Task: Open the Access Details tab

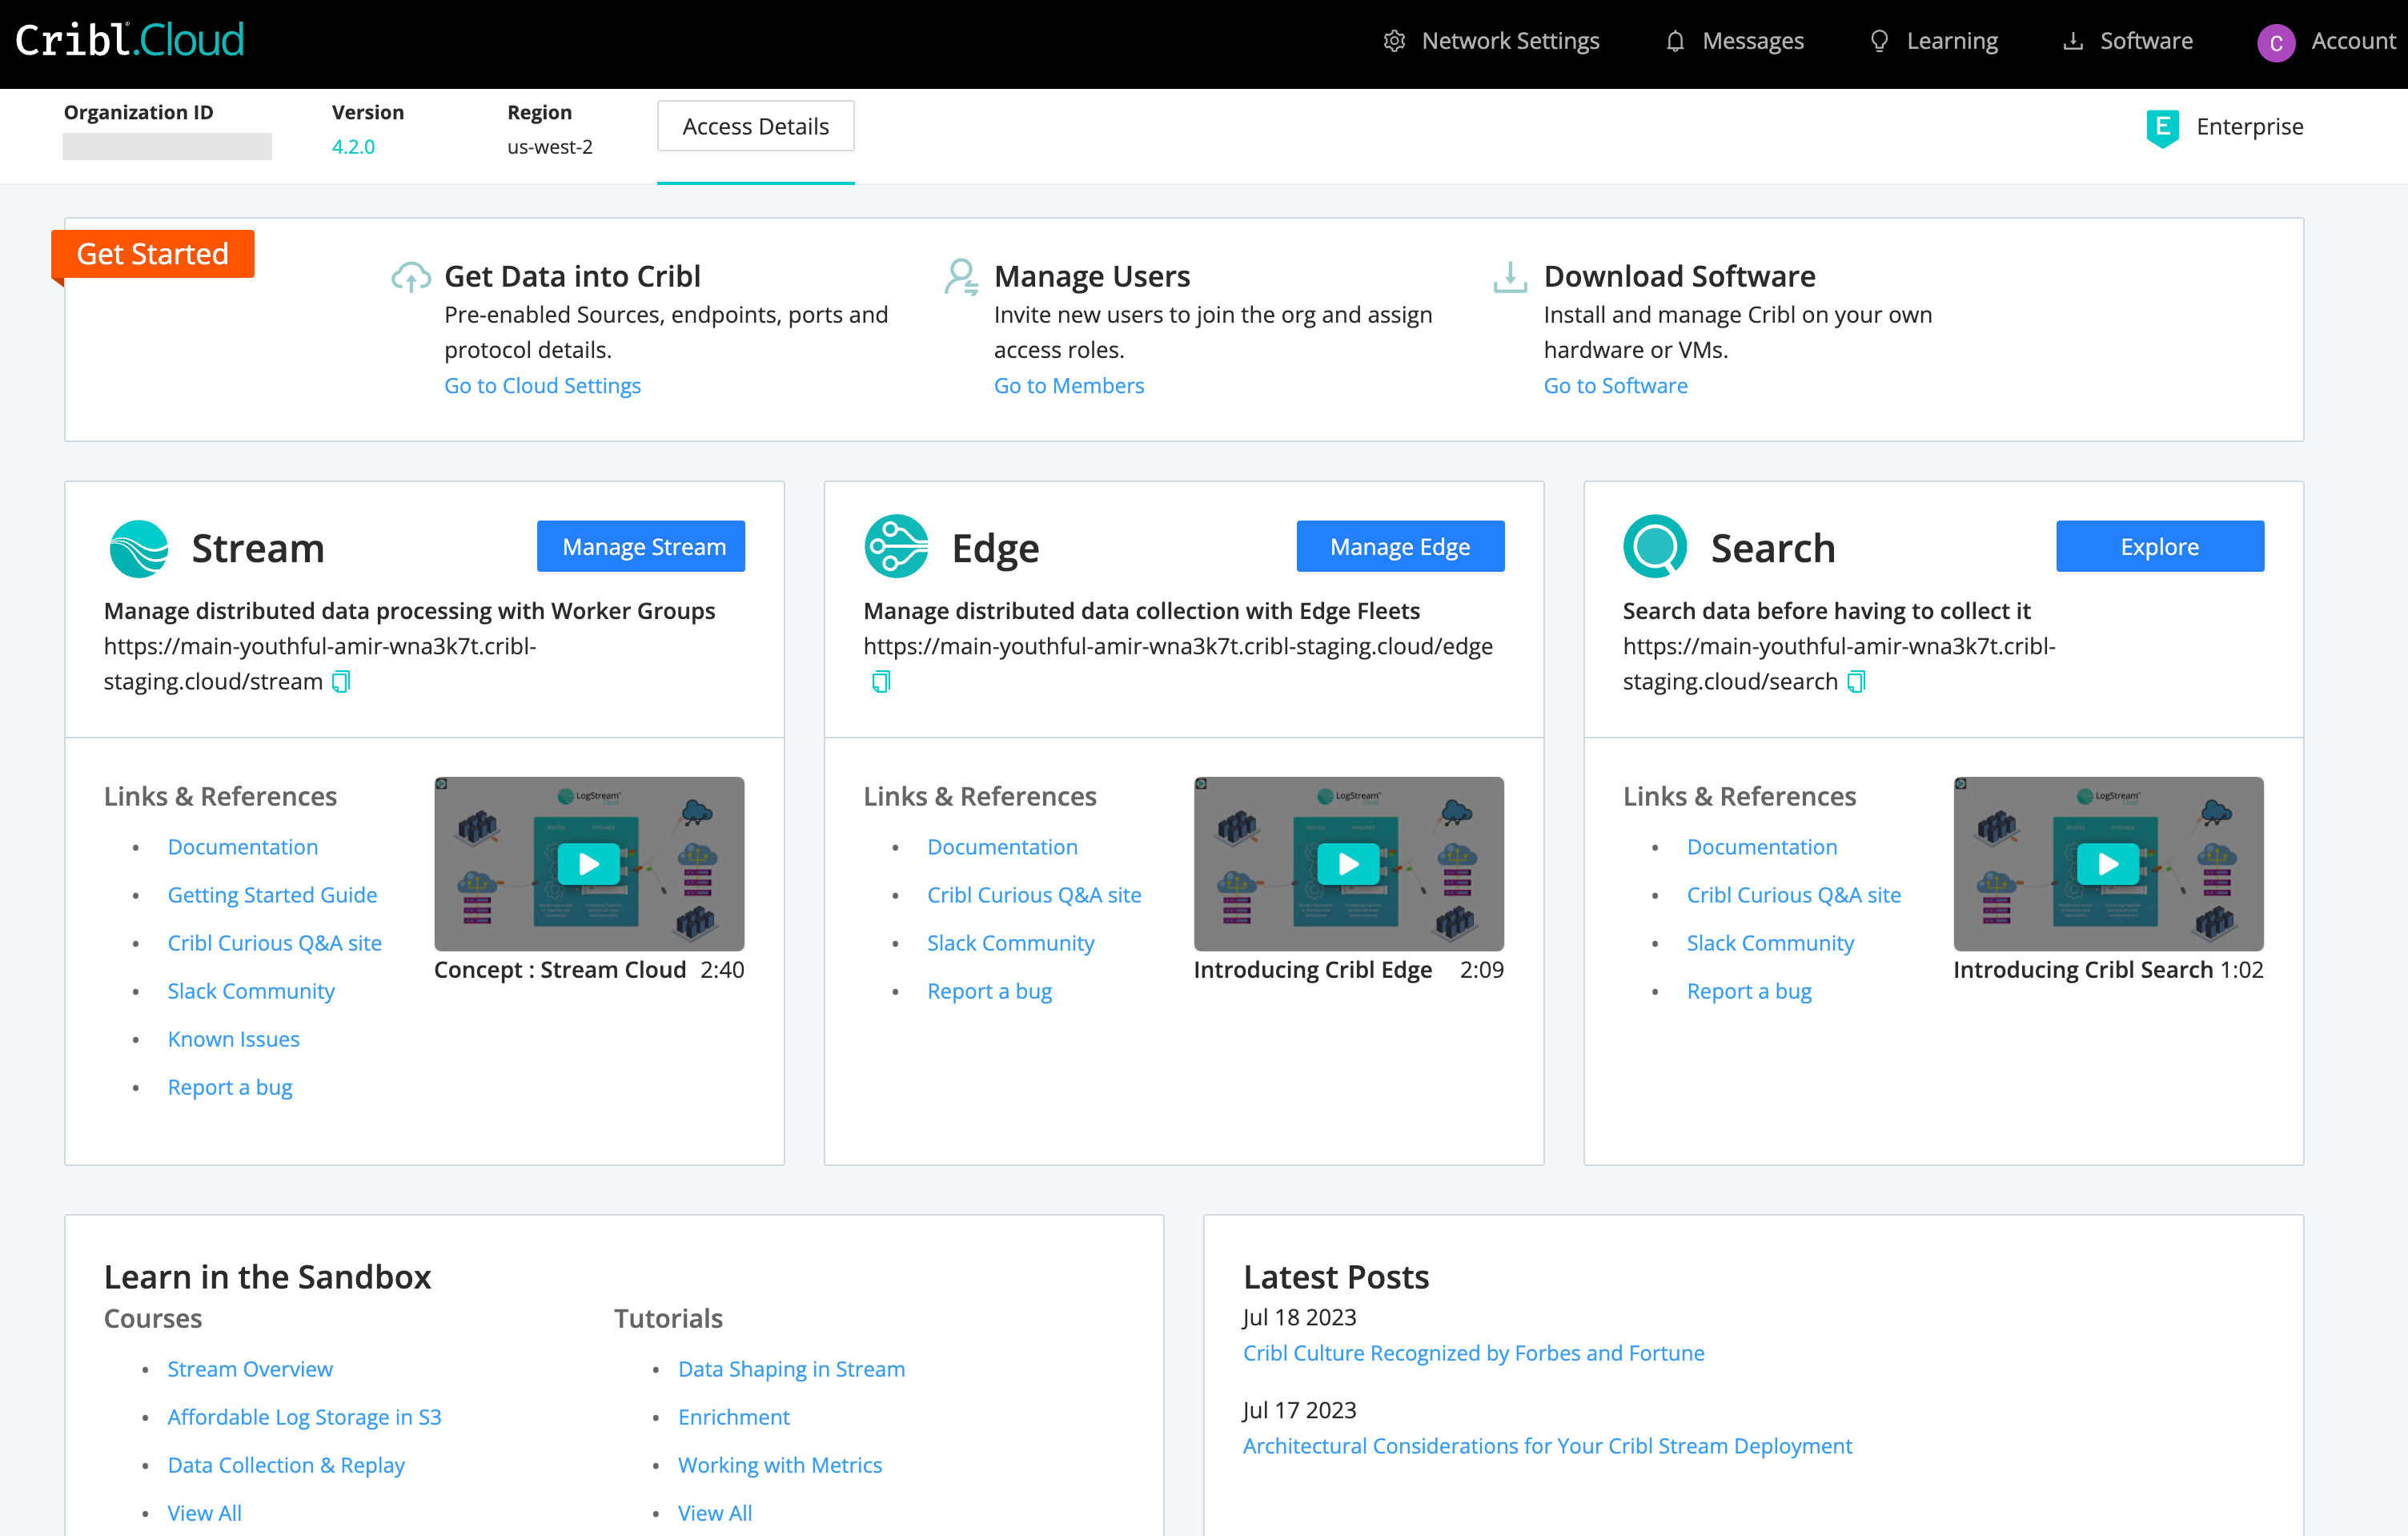Action: point(755,126)
